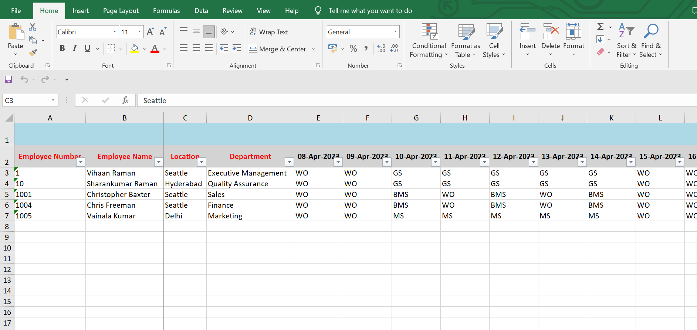The height and width of the screenshot is (330, 697).
Task: Click the Save icon in quick access toolbar
Action: pyautogui.click(x=8, y=79)
